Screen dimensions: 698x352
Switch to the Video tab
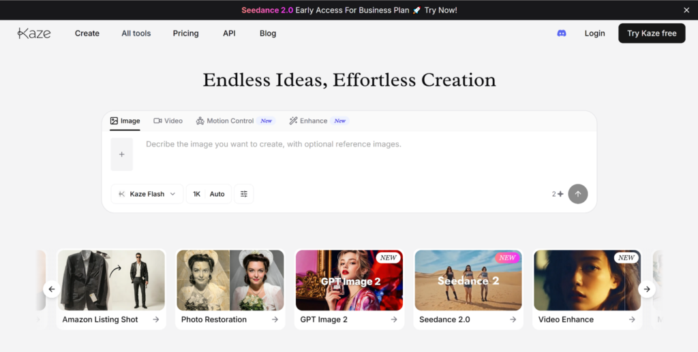click(x=168, y=121)
